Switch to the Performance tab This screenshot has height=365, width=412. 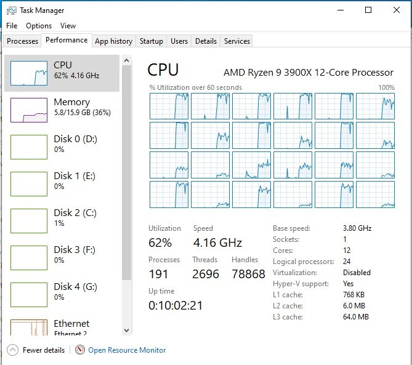point(67,40)
